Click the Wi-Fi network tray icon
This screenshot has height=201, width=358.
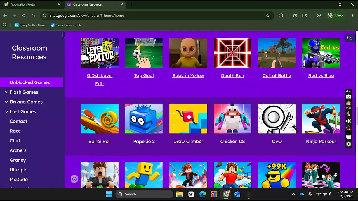pyautogui.click(x=318, y=194)
